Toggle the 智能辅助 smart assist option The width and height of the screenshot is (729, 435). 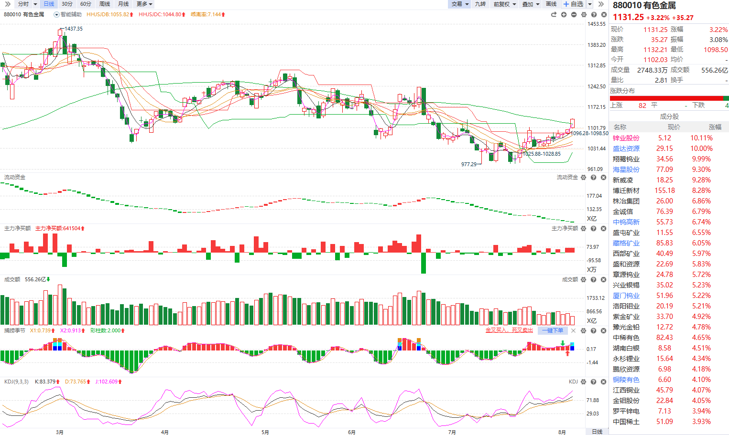point(67,14)
